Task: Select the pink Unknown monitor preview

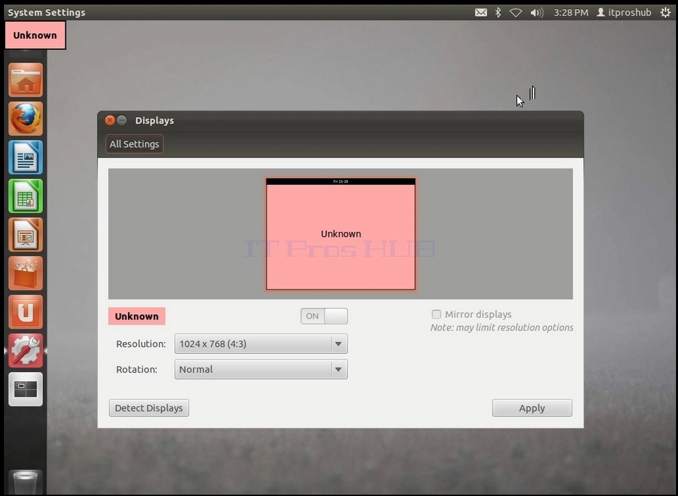Action: 341,234
